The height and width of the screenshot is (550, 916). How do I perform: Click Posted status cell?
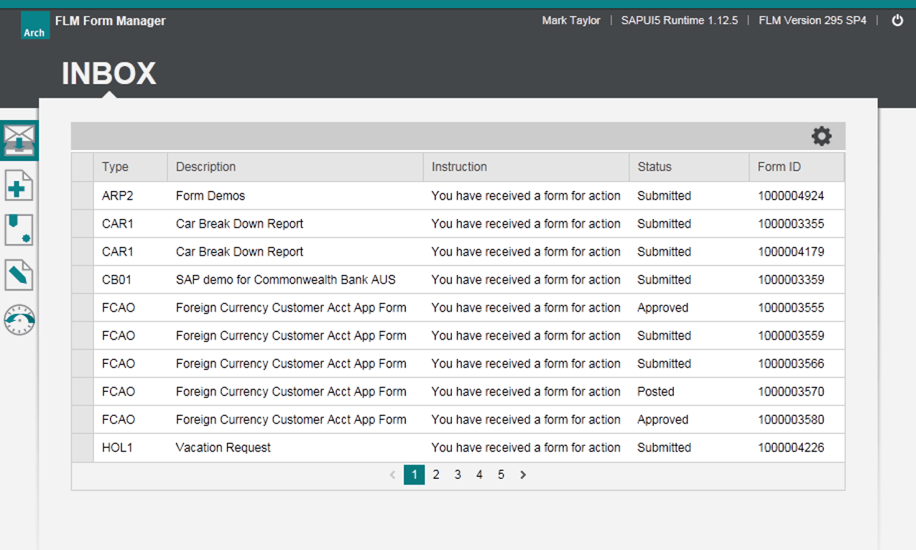coord(656,391)
